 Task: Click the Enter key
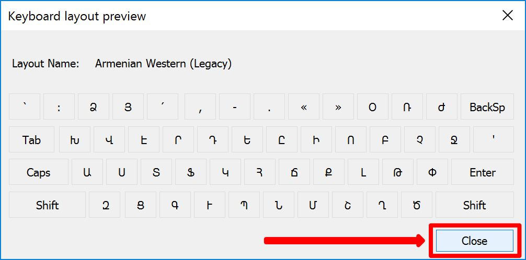483,172
